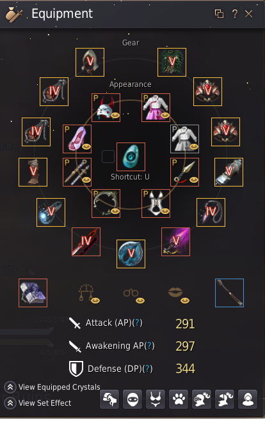This screenshot has height=421, width=265.
Task: Open the Attack (AP) help tooltip
Action: [137, 323]
